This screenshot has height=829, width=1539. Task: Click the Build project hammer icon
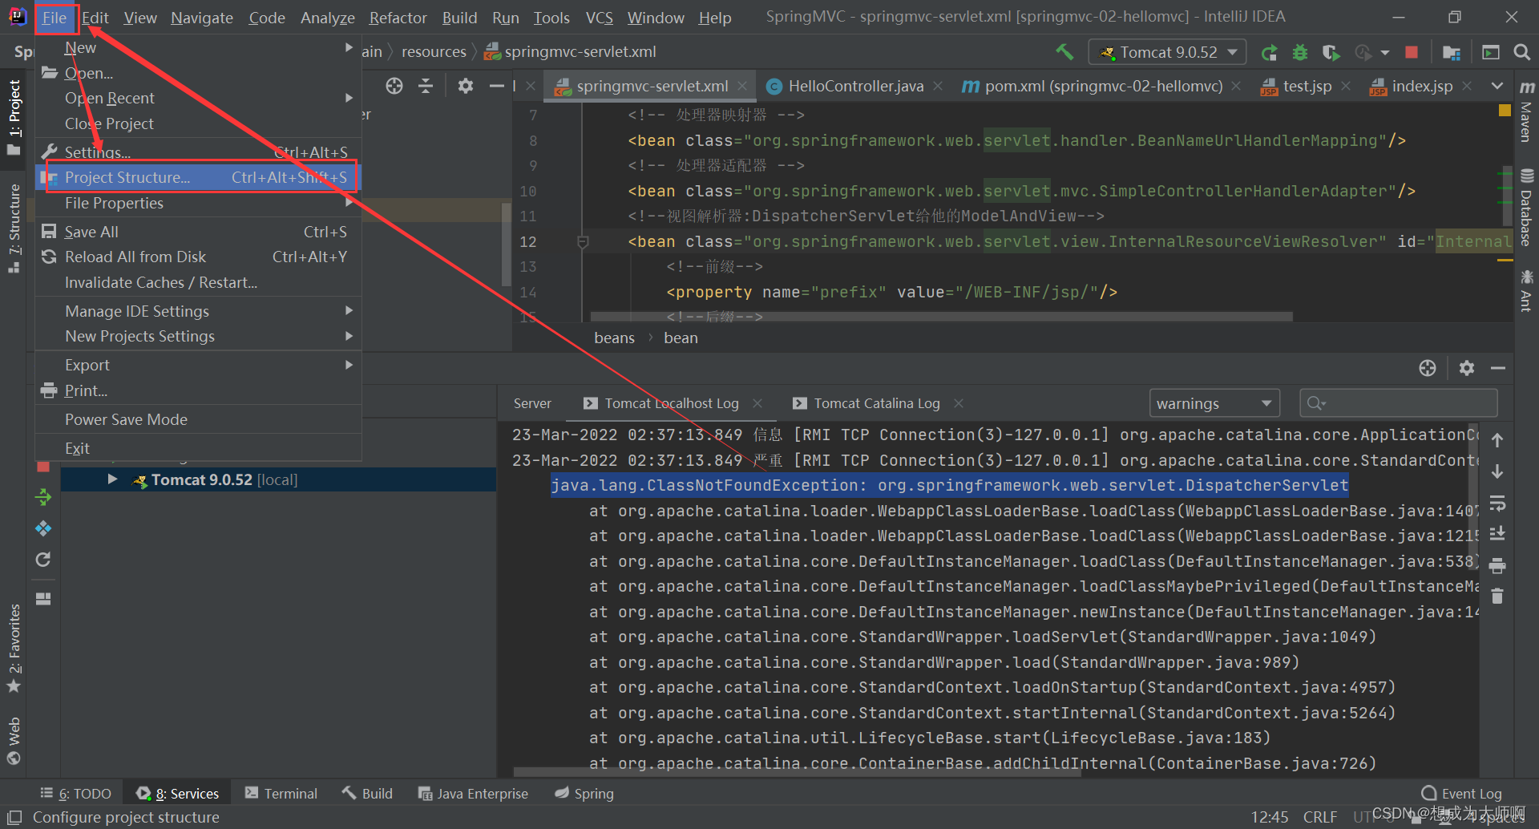point(1064,52)
